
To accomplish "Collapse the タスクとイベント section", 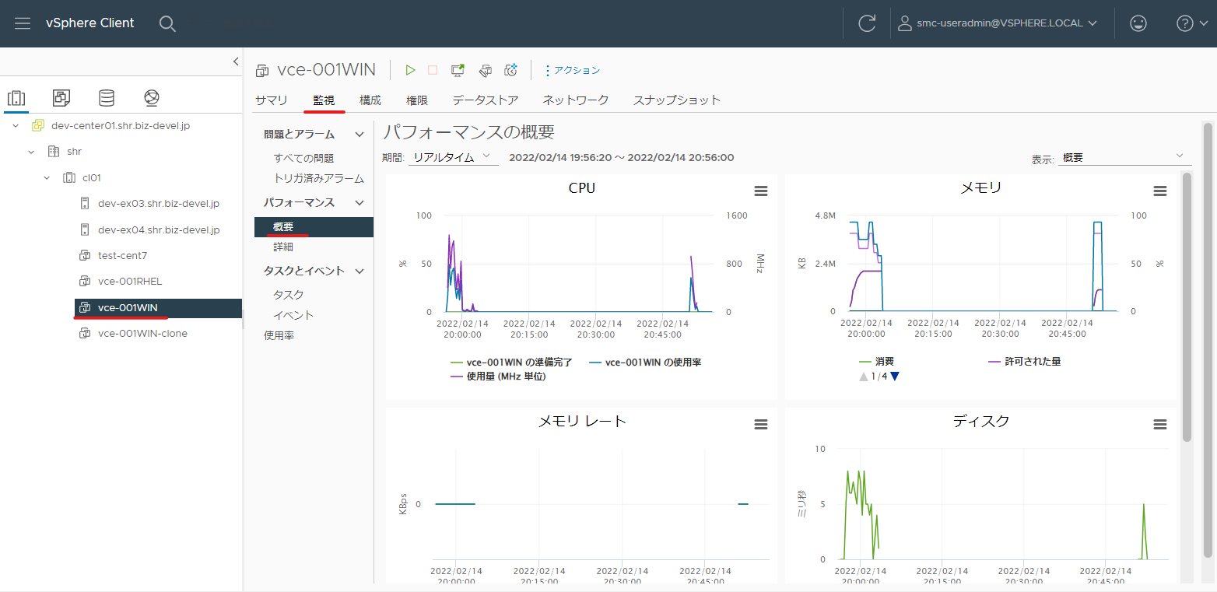I will point(359,271).
